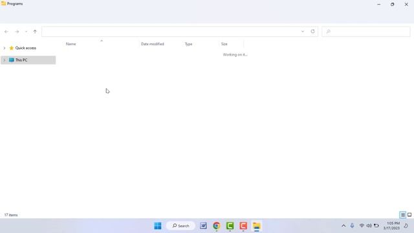Open the address bar history dropdown
Viewport: 414px width, 233px height.
tap(303, 32)
